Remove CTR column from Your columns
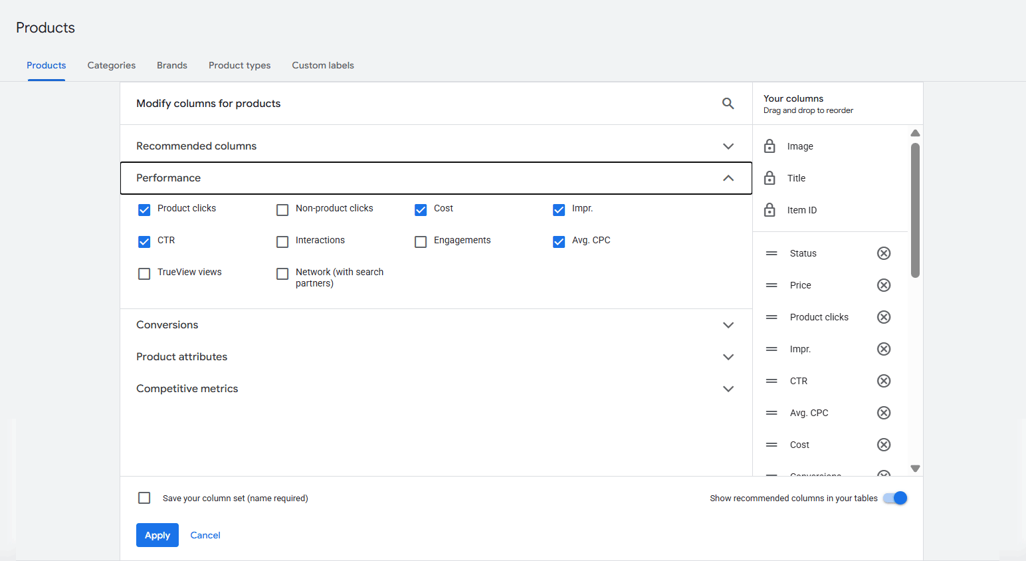Screen dimensions: 1026x561 point(884,381)
